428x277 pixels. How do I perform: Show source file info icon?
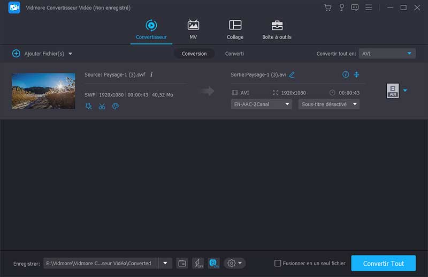tap(151, 74)
